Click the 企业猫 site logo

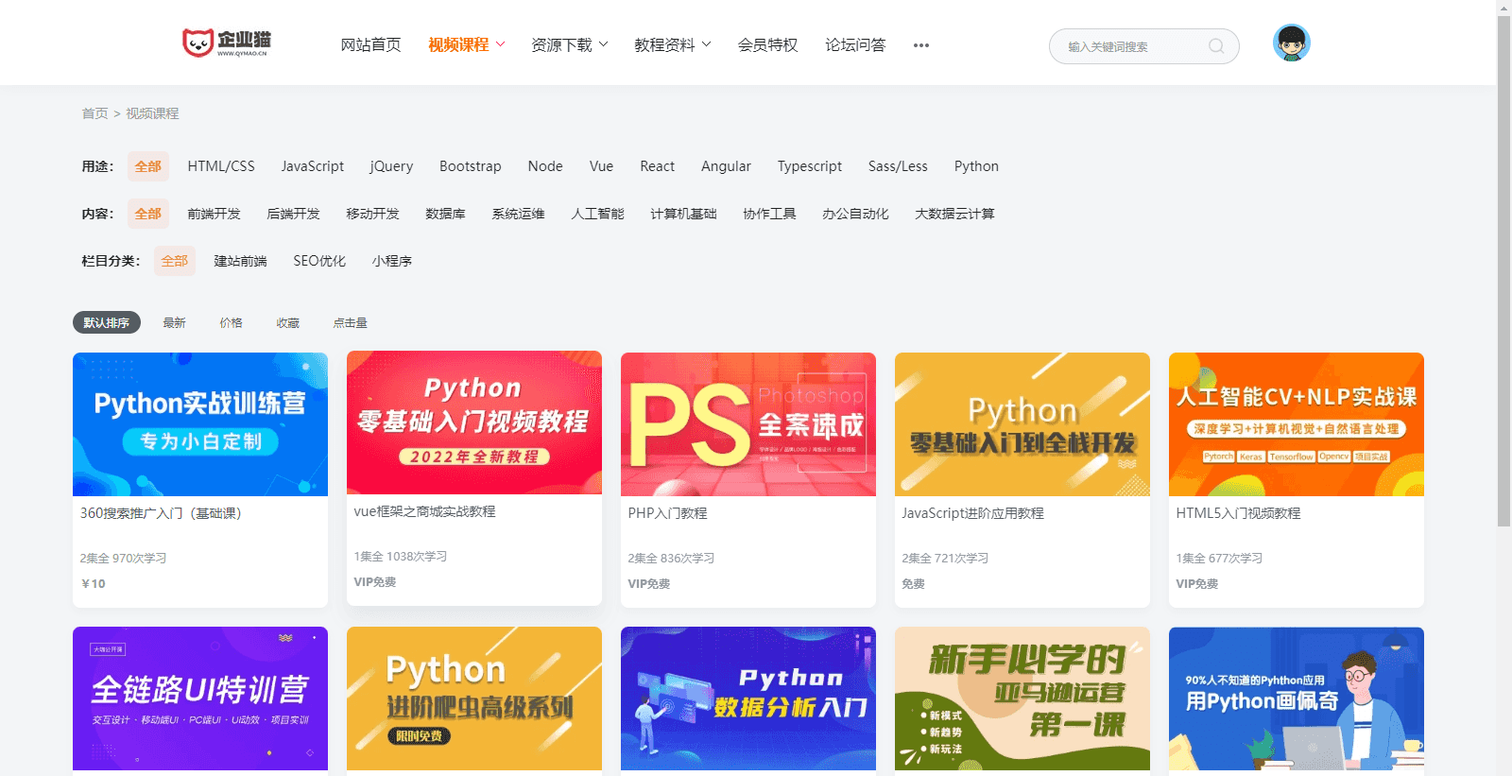pos(227,43)
